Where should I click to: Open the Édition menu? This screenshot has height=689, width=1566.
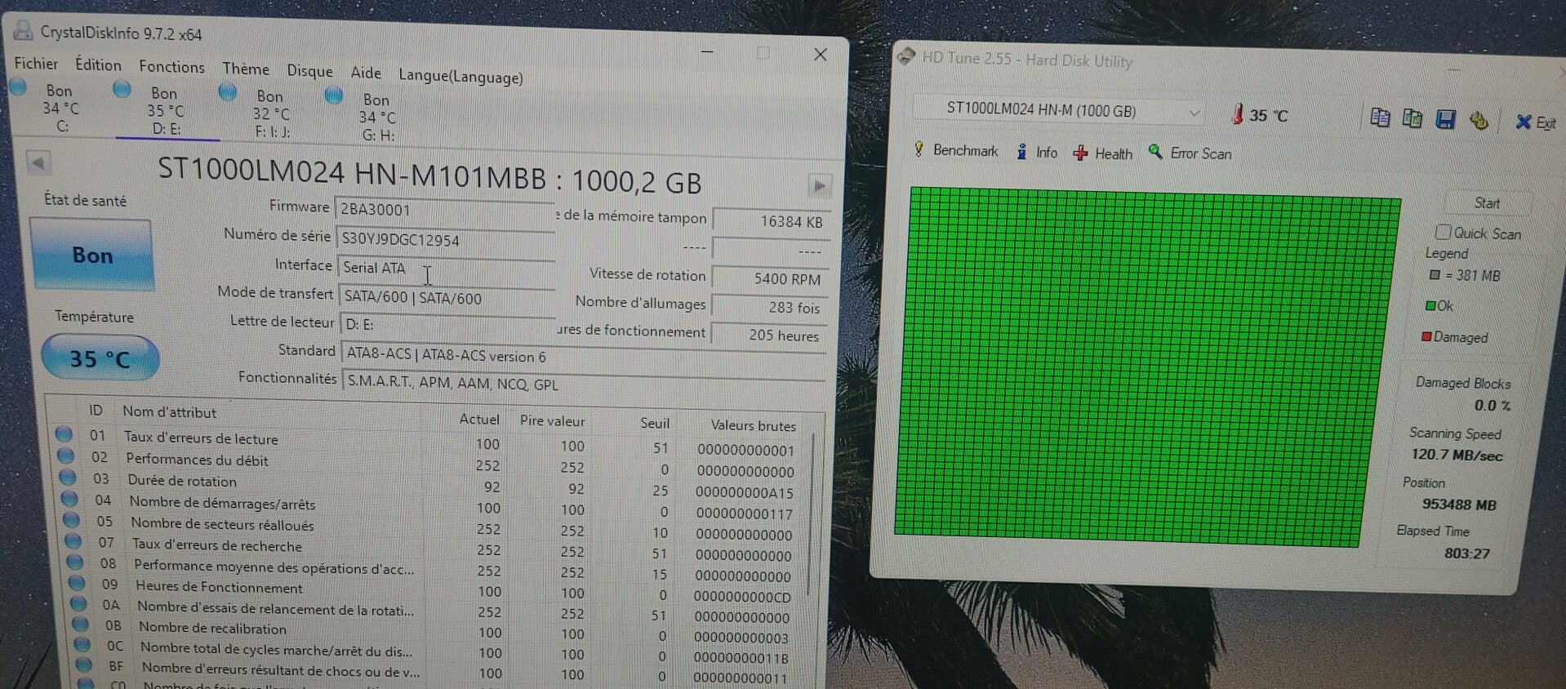98,65
